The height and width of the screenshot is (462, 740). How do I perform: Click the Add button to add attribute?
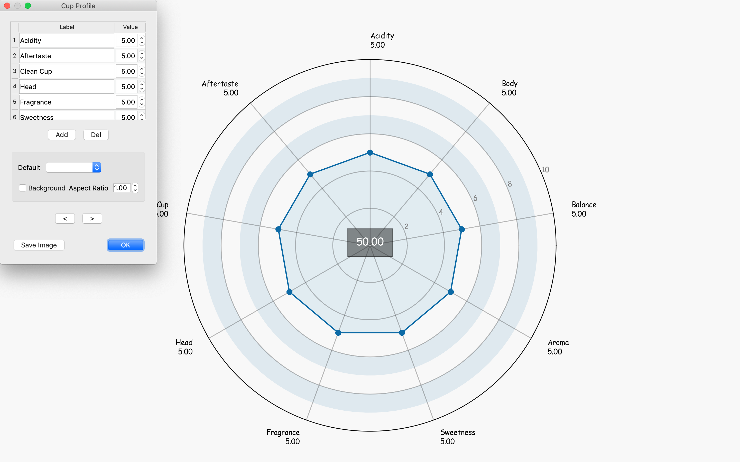61,134
